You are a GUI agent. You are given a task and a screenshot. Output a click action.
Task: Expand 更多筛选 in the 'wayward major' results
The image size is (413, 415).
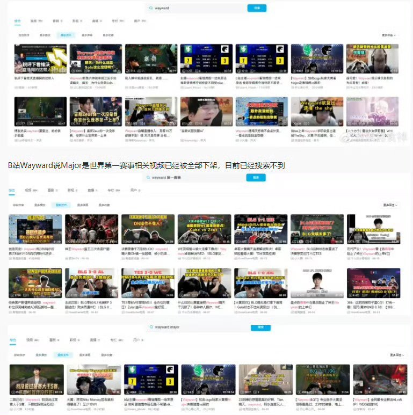tap(397, 355)
